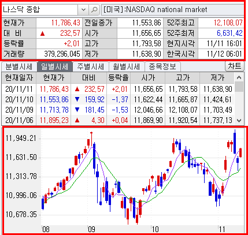
Task: Select the 20/11/11 row date
Action: (x=19, y=89)
